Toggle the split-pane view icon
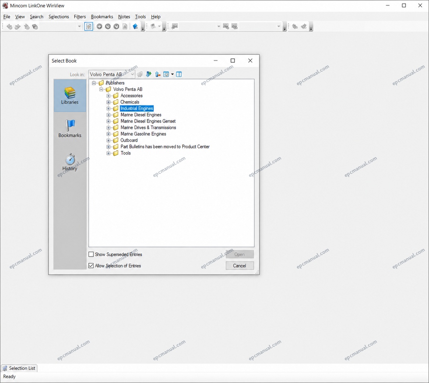 pyautogui.click(x=179, y=74)
